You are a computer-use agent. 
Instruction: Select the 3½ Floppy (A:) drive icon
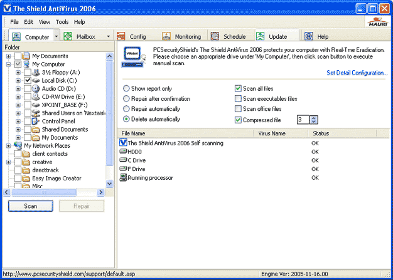(x=36, y=73)
